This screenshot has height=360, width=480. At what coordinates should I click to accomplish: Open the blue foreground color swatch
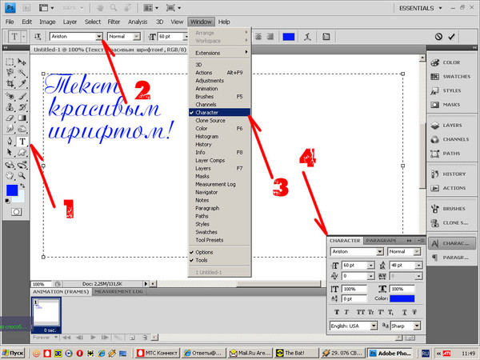[x=12, y=190]
